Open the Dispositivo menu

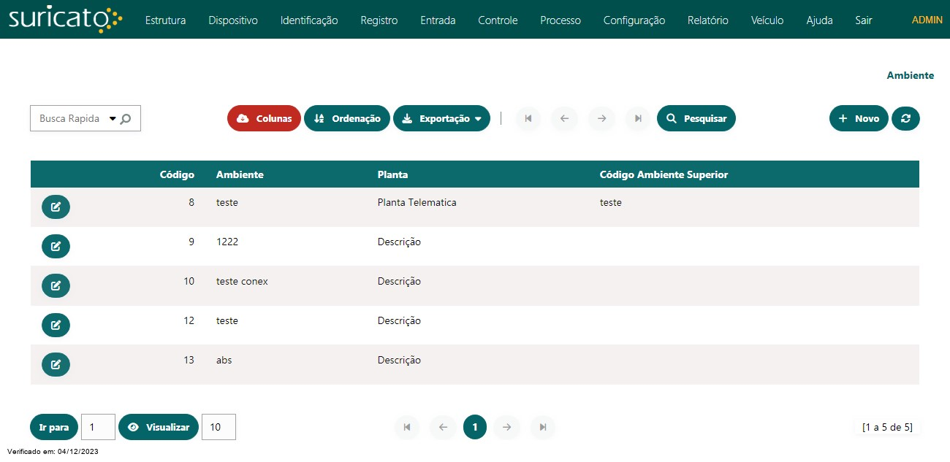click(233, 20)
